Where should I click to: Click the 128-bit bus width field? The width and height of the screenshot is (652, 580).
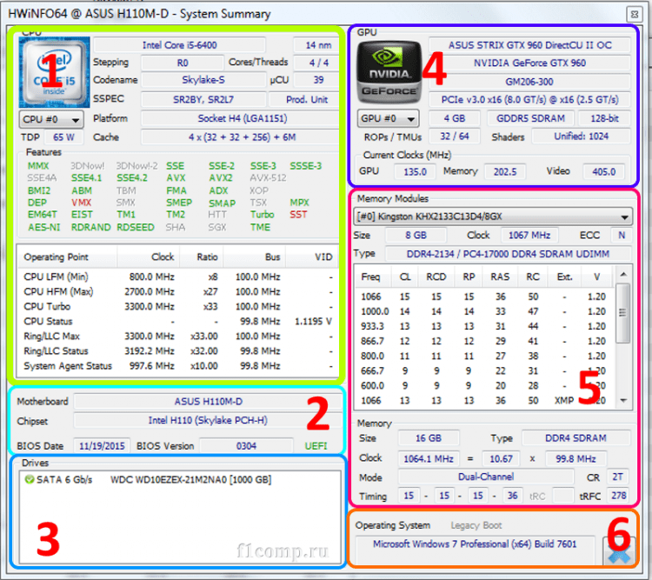tap(604, 118)
